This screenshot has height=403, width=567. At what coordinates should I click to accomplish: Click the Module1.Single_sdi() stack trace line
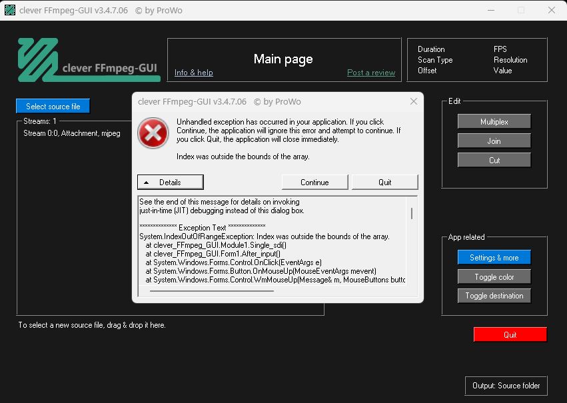pyautogui.click(x=216, y=245)
